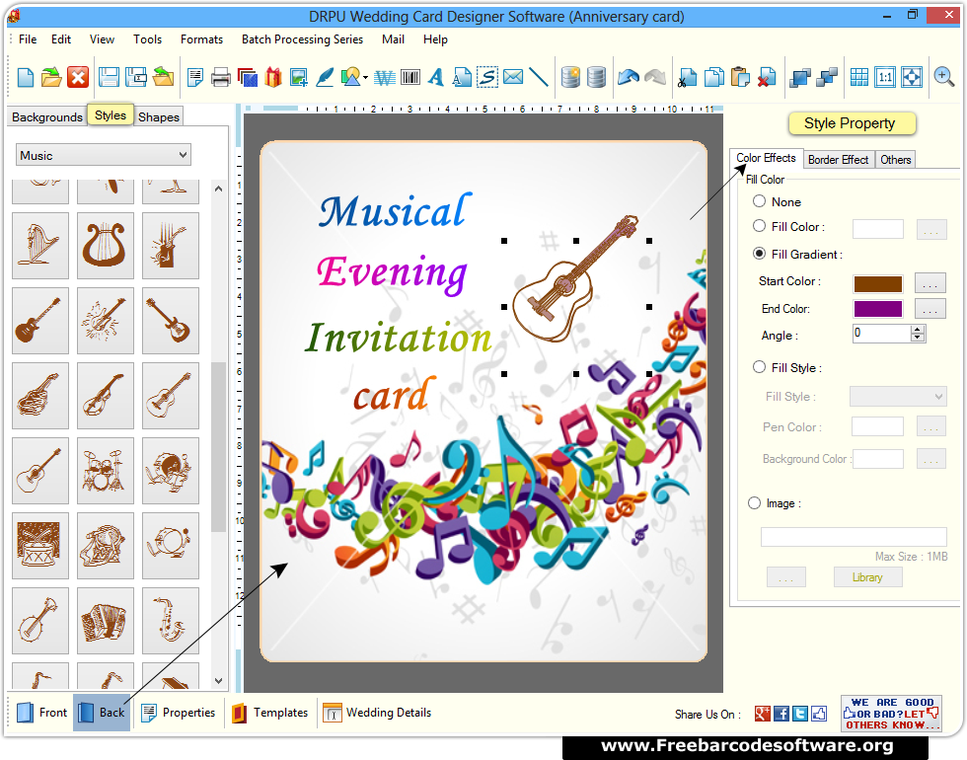Click the End Color purple swatch
The height and width of the screenshot is (760, 967).
tap(877, 308)
